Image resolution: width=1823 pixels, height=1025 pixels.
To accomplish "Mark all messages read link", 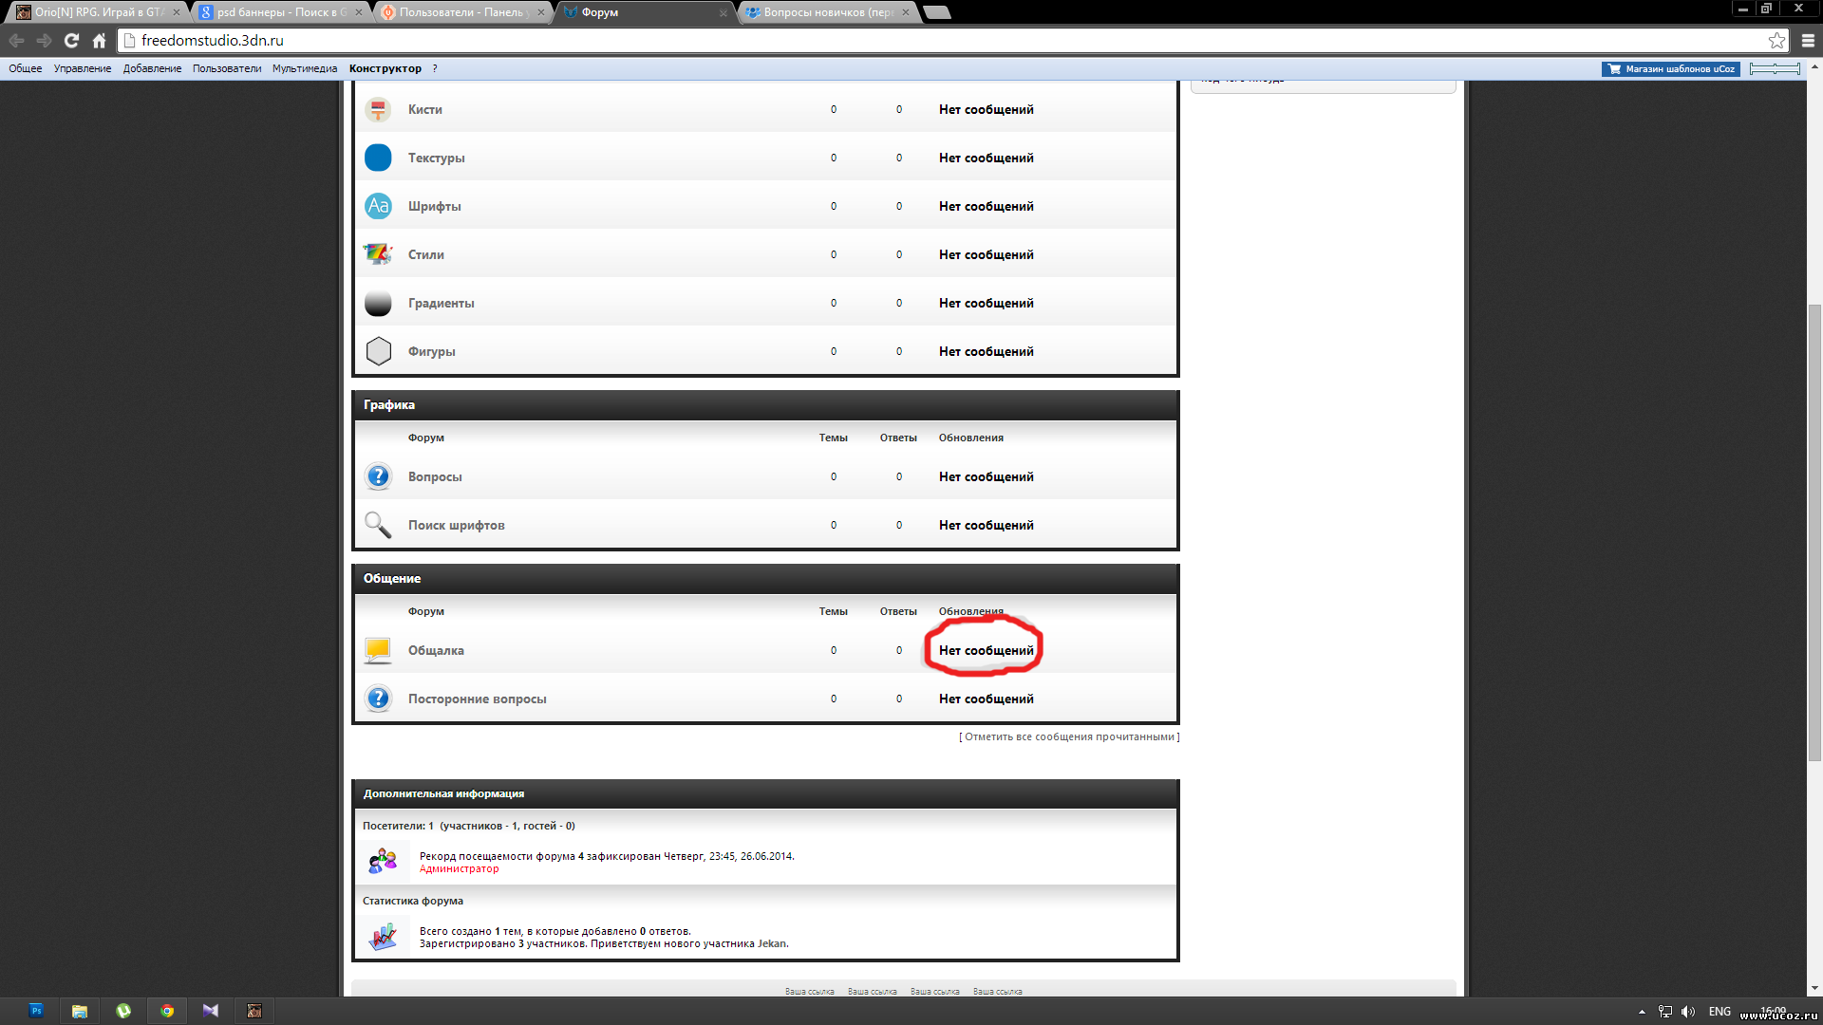I will click(1069, 736).
